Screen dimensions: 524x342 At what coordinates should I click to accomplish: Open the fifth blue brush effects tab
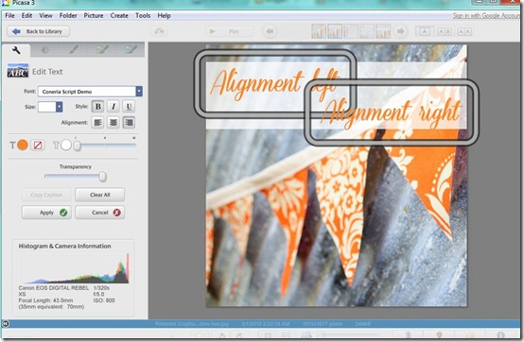click(x=130, y=50)
